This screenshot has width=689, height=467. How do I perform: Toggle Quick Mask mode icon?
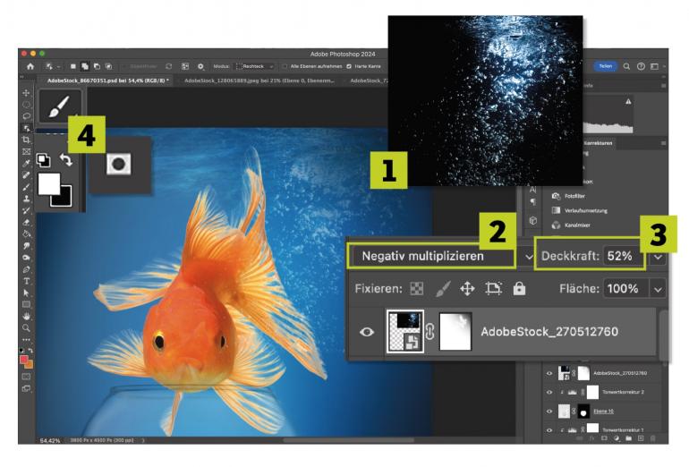pyautogui.click(x=26, y=377)
